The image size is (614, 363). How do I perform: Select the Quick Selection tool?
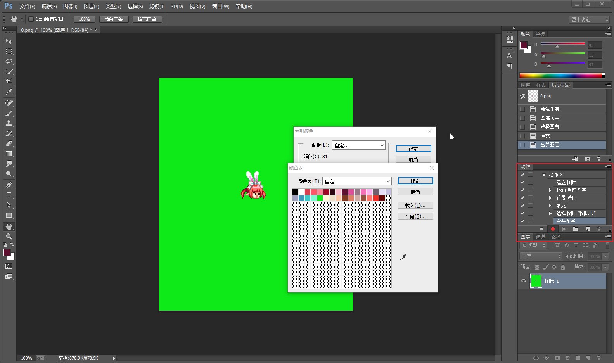[9, 72]
